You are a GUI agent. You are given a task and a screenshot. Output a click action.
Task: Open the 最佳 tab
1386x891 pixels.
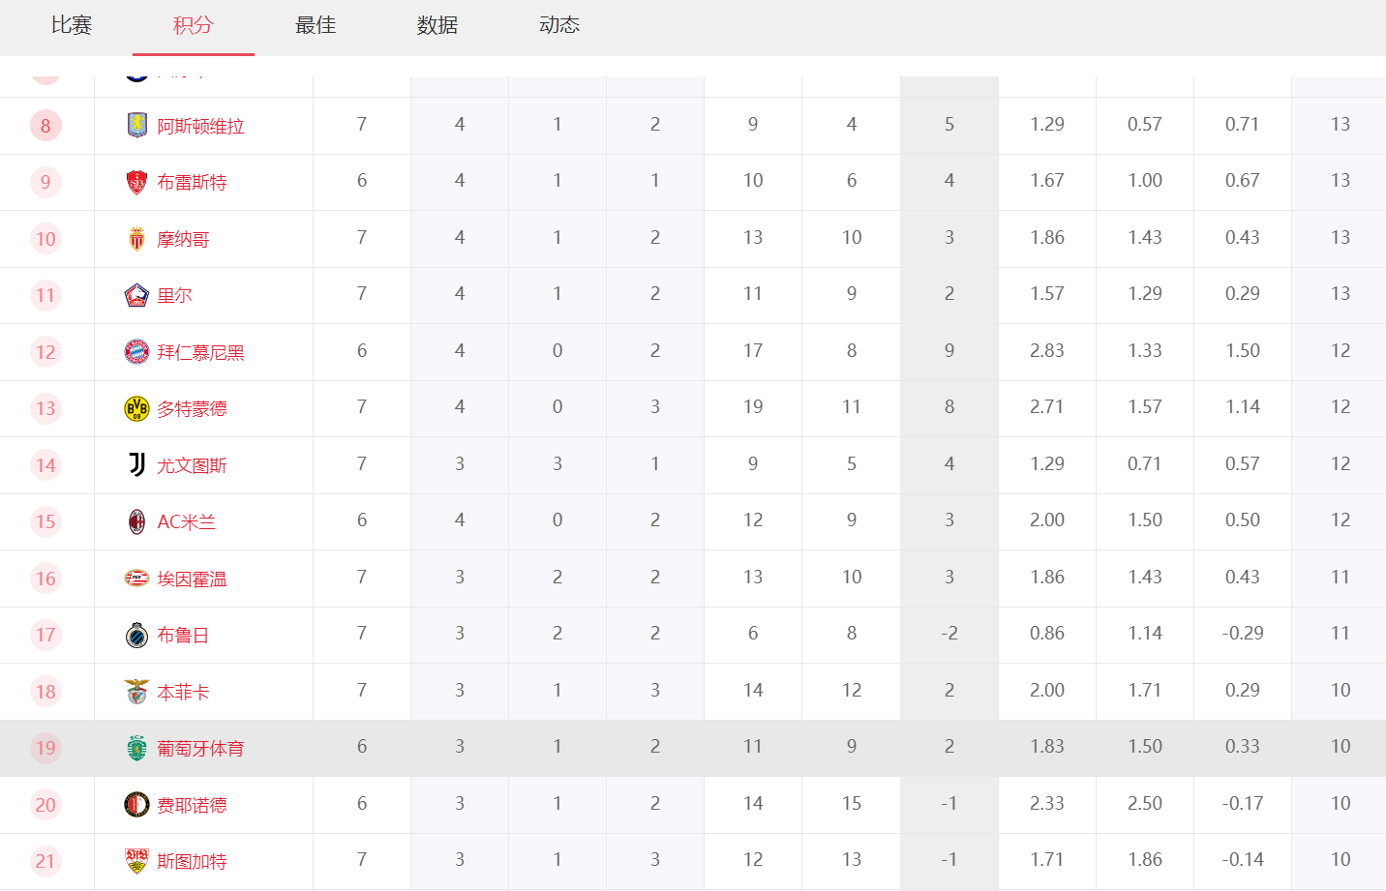[x=316, y=25]
